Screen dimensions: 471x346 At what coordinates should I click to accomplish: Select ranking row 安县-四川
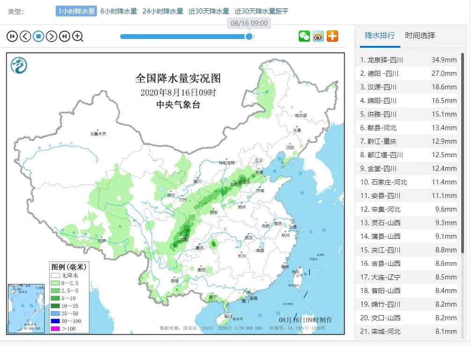click(408, 196)
